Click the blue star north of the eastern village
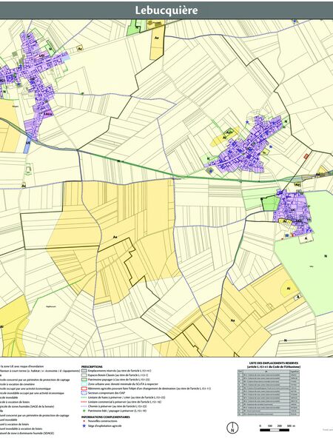The width and height of the screenshot is (333, 444). pyautogui.click(x=246, y=122)
